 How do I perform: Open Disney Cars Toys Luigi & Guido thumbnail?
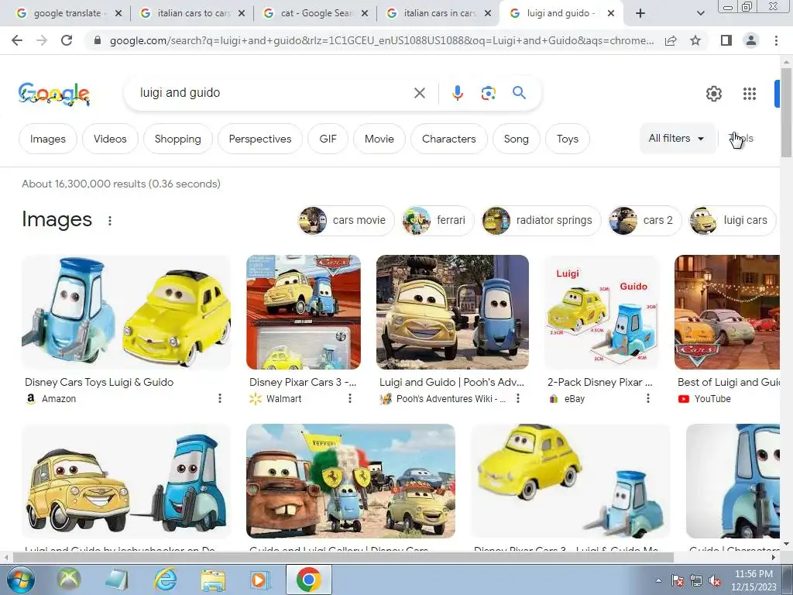click(x=126, y=312)
